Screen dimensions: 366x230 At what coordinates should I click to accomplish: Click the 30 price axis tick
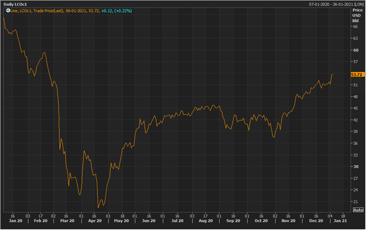tap(355, 167)
